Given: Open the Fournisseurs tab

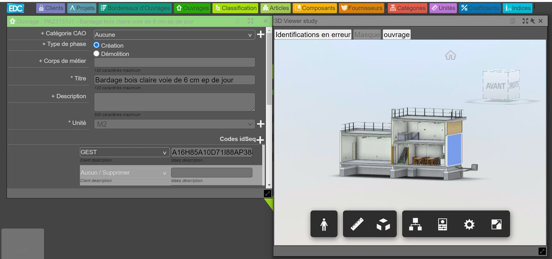Looking at the screenshot, I should (x=362, y=8).
